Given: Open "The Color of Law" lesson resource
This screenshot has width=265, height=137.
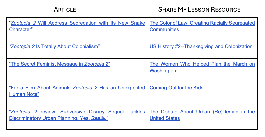Looking at the screenshot, I should pyautogui.click(x=202, y=23).
